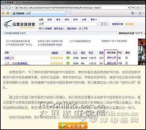Open the Favorites Center star icon
The image size is (146, 130).
coord(3,13)
